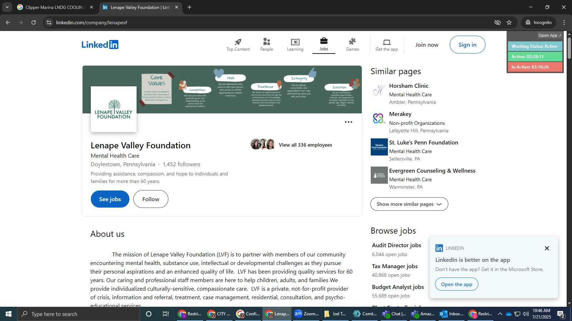Image resolution: width=572 pixels, height=321 pixels.
Task: Open the People nav icon
Action: coord(267,42)
